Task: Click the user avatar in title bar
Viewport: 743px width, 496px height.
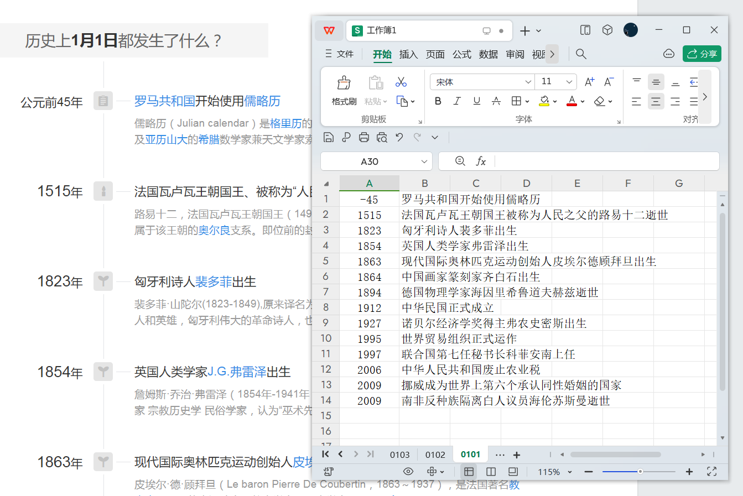Action: [x=631, y=30]
